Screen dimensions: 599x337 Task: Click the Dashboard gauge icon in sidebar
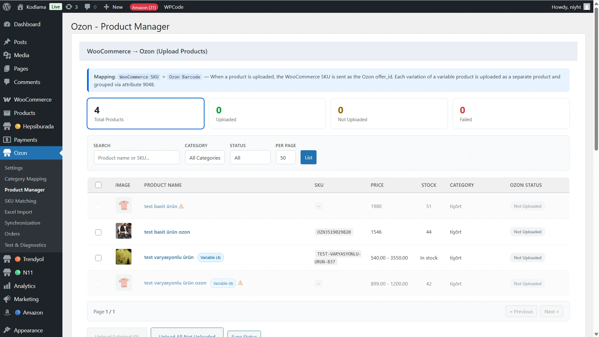7,24
